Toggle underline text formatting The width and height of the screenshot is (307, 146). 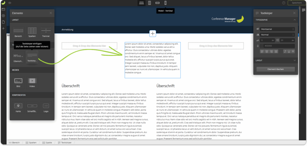click(x=289, y=52)
